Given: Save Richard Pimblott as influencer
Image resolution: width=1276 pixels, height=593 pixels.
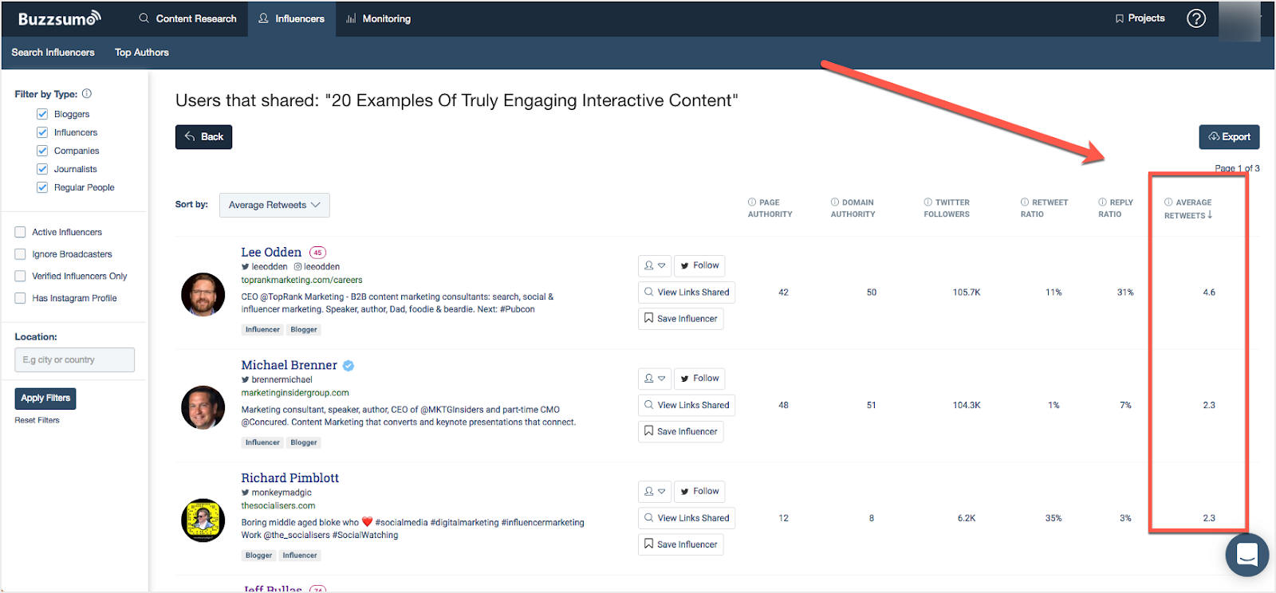Looking at the screenshot, I should point(681,544).
